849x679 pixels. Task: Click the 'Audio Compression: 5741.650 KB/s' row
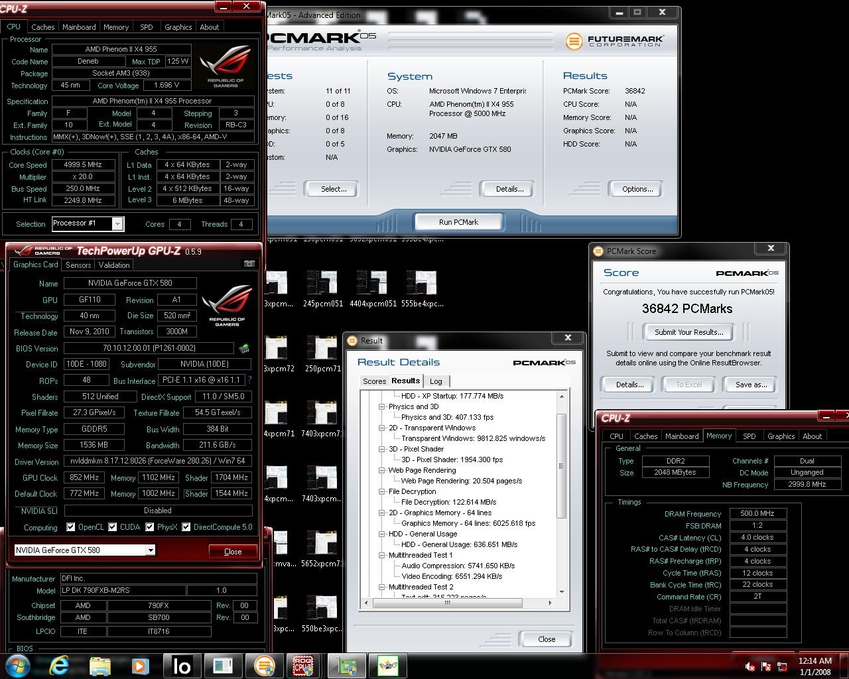pyautogui.click(x=458, y=566)
